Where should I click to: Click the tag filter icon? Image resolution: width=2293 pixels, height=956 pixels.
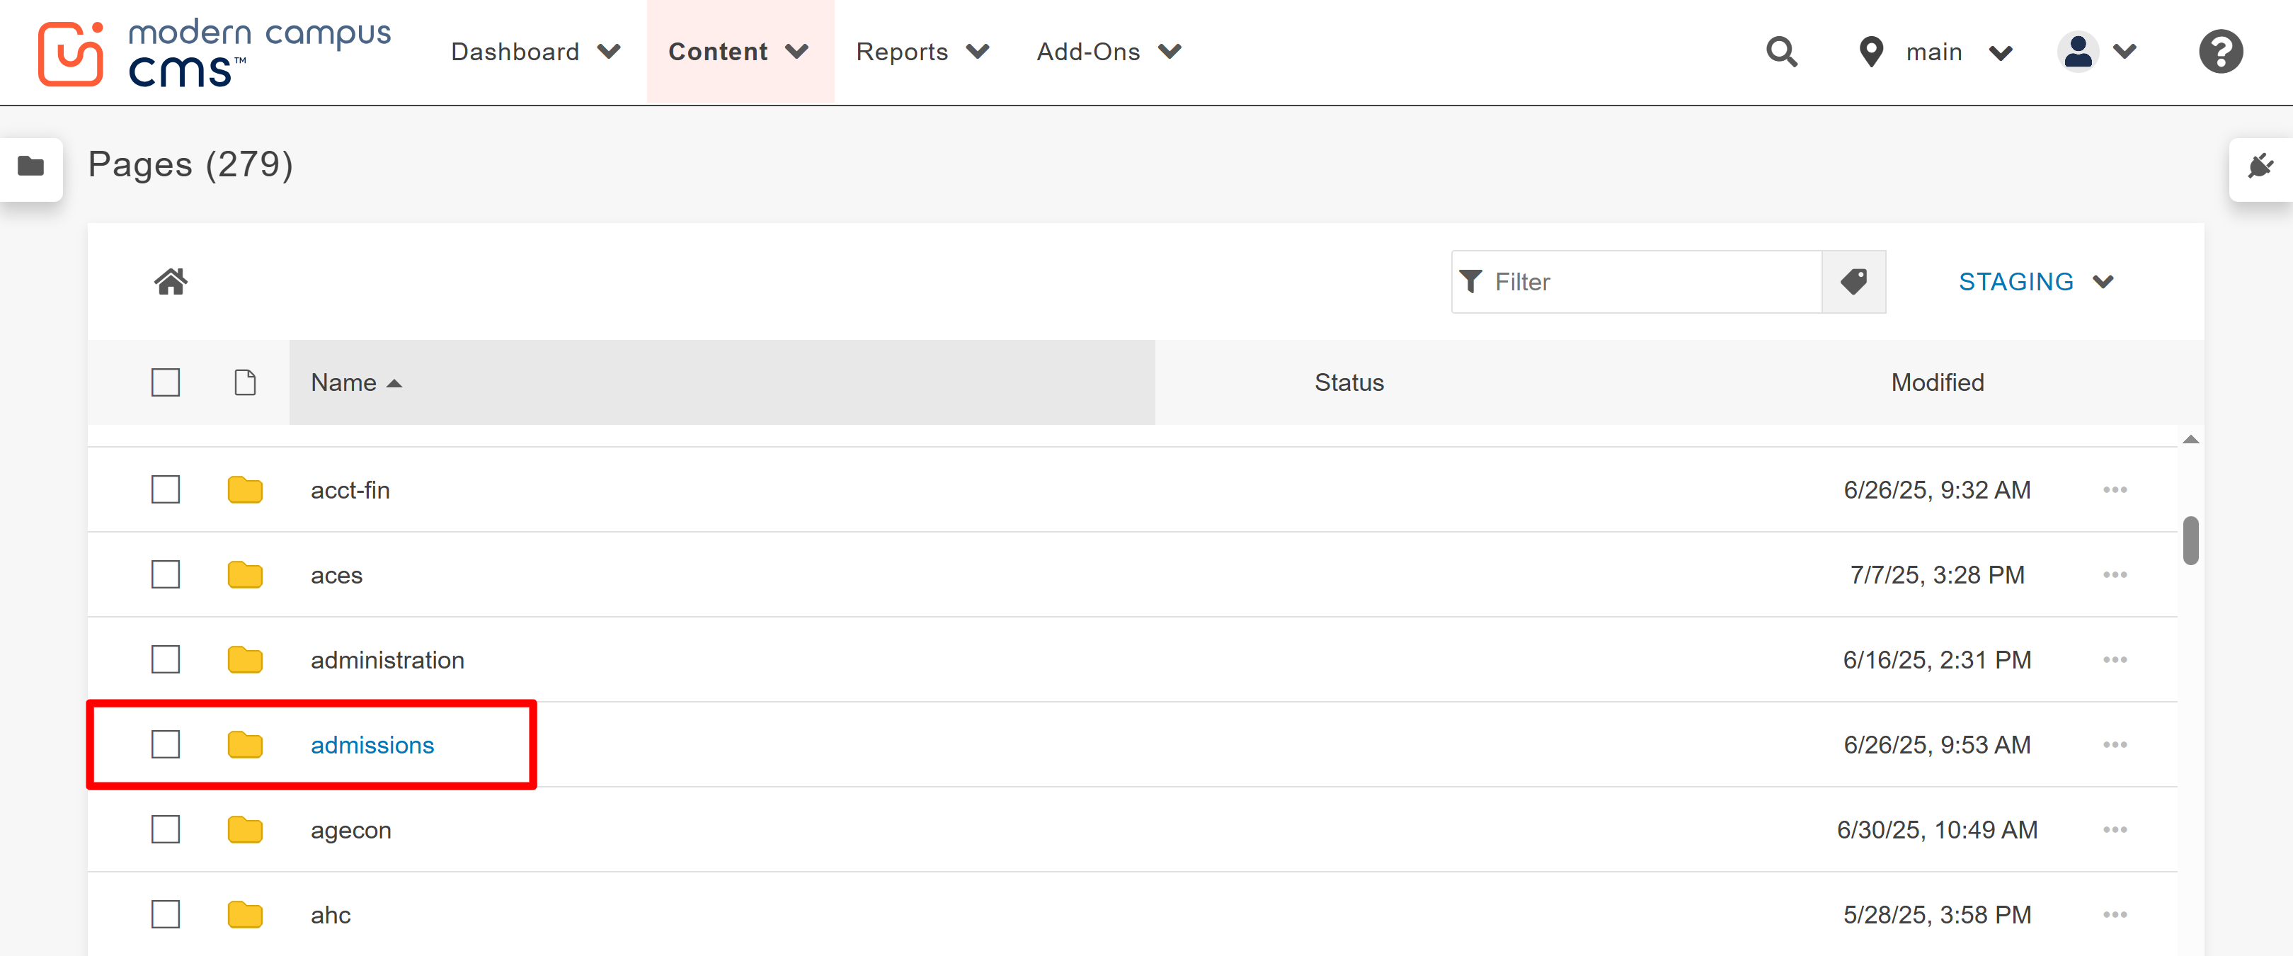1853,281
